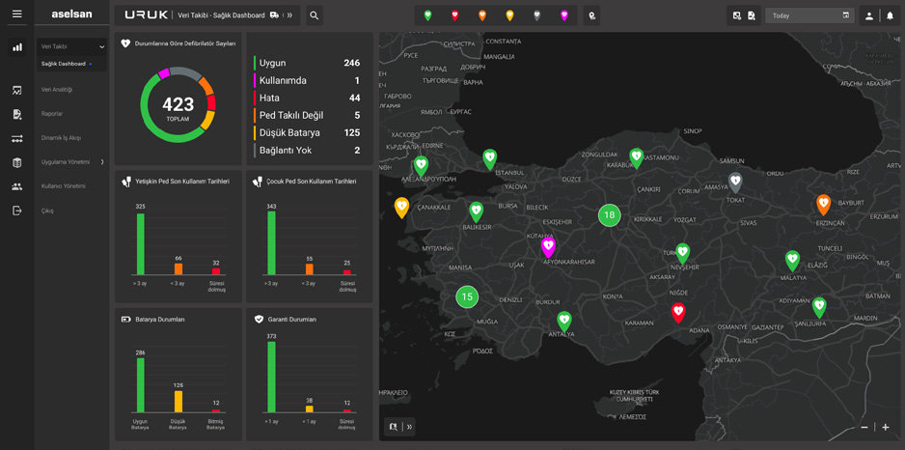Open the notifications bell icon
The height and width of the screenshot is (450, 905).
point(890,16)
